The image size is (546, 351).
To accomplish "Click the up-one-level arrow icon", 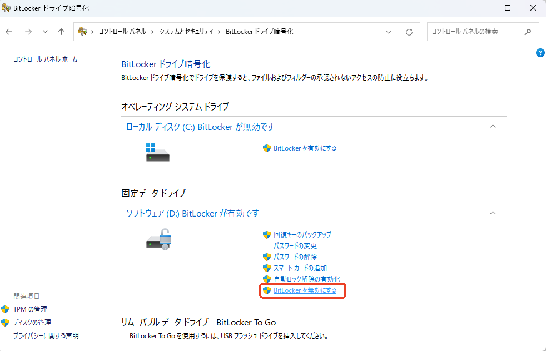I will pos(61,32).
